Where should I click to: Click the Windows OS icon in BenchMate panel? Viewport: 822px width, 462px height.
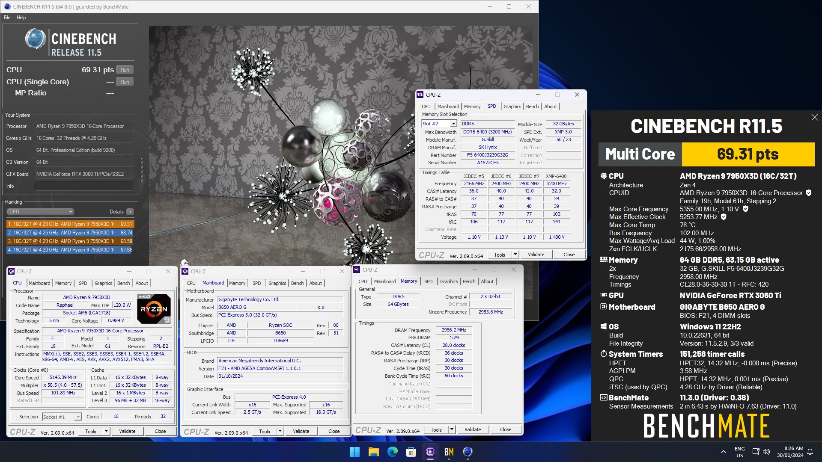point(604,326)
